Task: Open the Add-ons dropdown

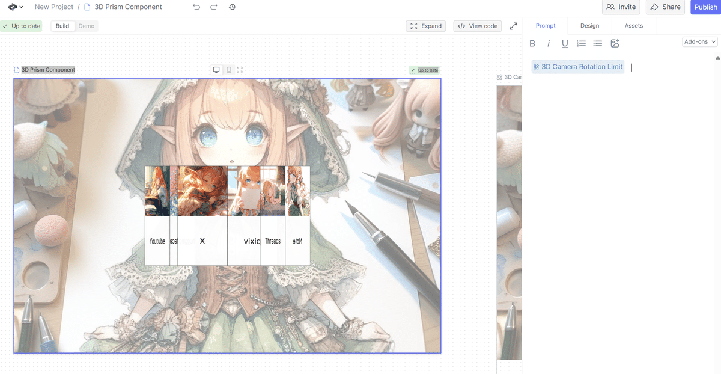Action: [x=700, y=42]
